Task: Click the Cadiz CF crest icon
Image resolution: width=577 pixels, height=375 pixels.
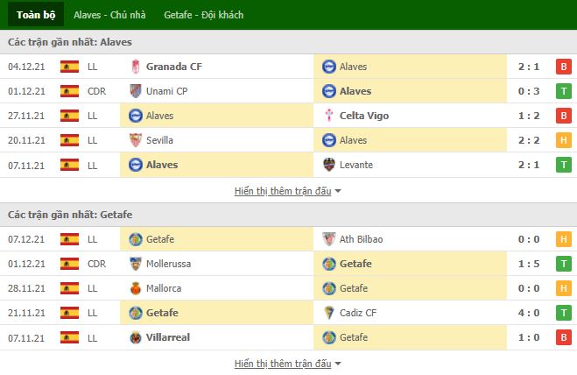Action: click(329, 313)
